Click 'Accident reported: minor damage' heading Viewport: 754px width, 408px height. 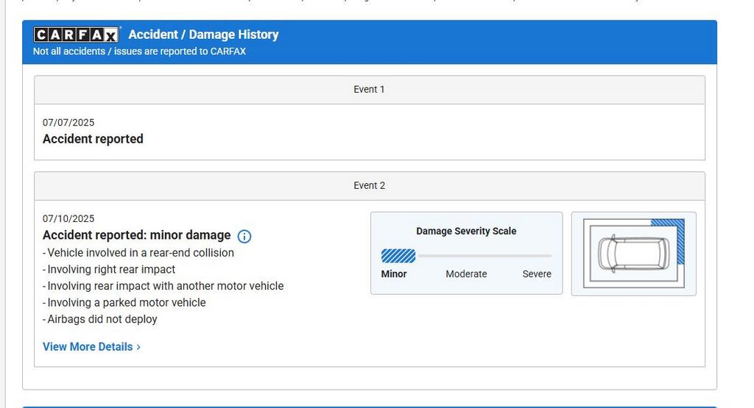(x=136, y=235)
